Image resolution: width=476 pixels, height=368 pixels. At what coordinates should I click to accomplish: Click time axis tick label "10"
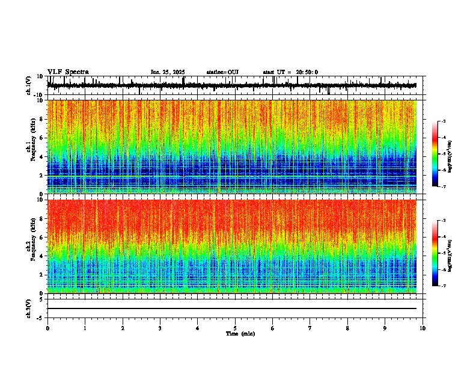(x=423, y=328)
